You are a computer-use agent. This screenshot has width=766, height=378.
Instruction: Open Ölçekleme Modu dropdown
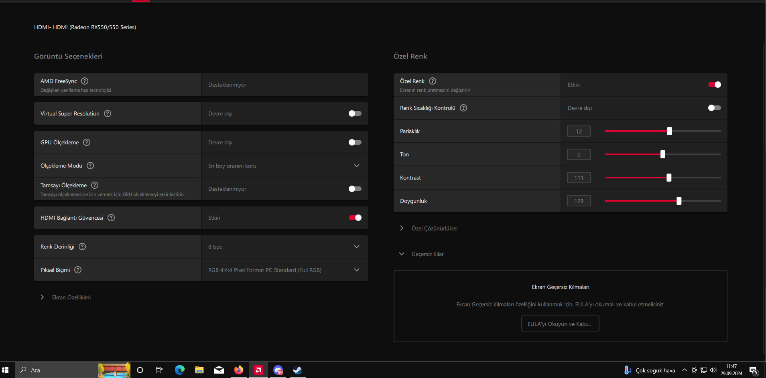pos(284,166)
